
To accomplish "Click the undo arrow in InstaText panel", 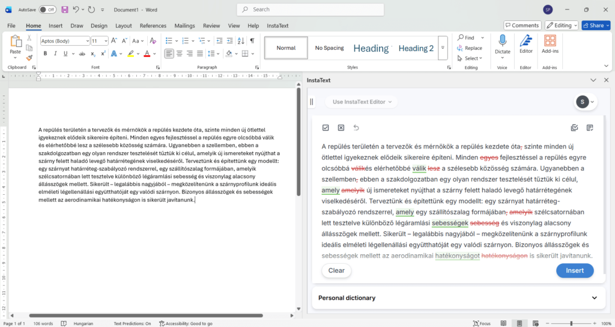I will click(356, 127).
